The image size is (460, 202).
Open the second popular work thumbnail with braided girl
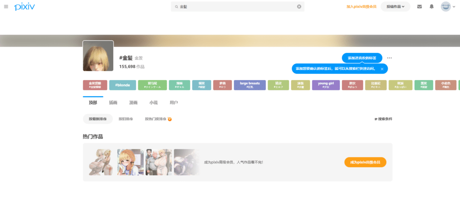click(x=131, y=162)
